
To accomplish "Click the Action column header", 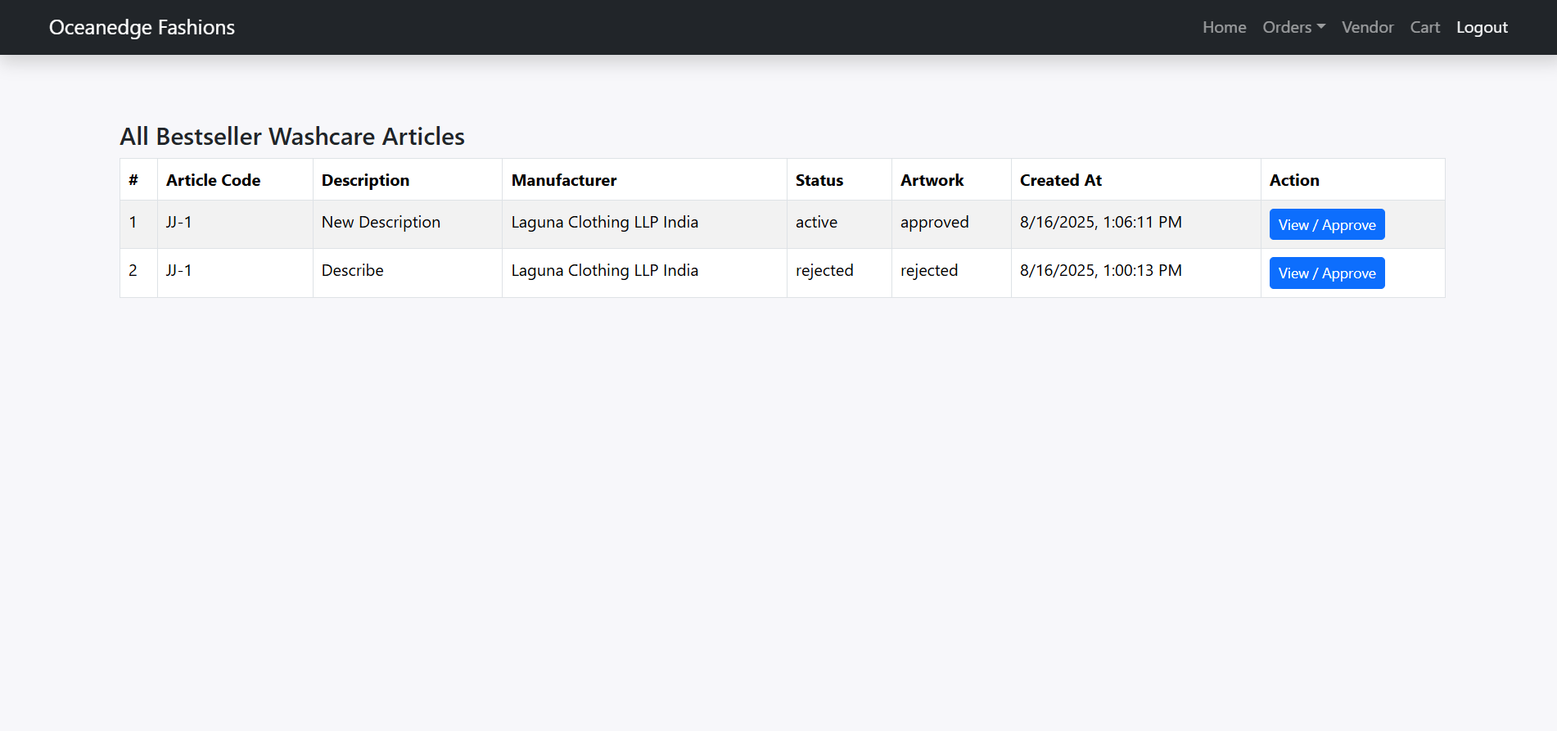I will pos(1293,180).
